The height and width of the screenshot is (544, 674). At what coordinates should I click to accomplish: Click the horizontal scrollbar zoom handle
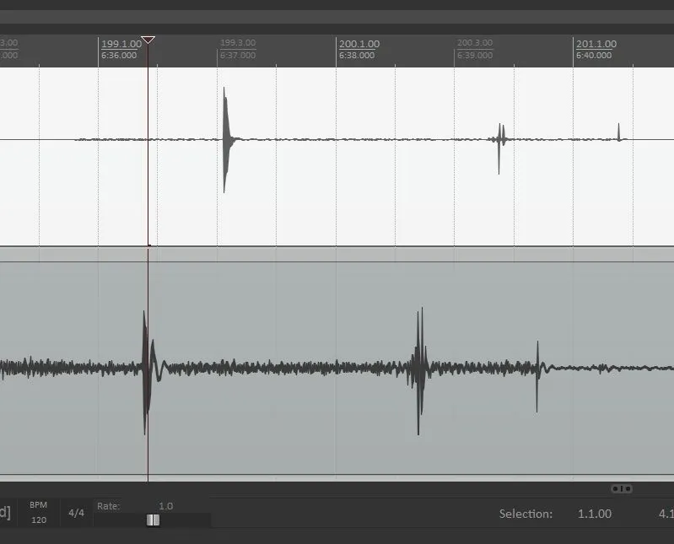pyautogui.click(x=622, y=488)
